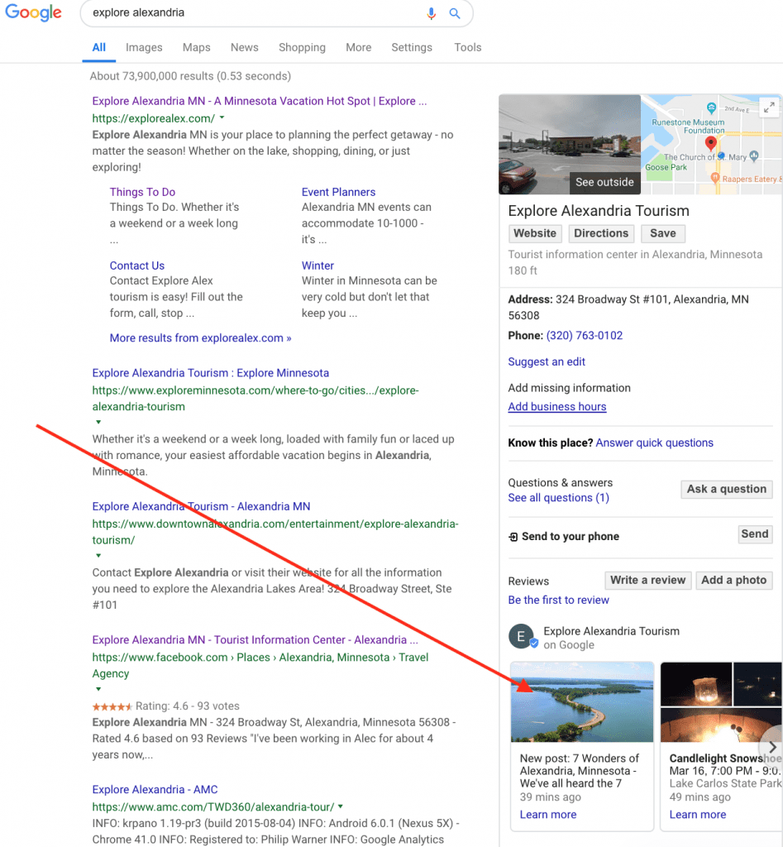Screen dimensions: 783x847
Task: Open Tourist Information Center Facebook result
Action: tap(255, 639)
